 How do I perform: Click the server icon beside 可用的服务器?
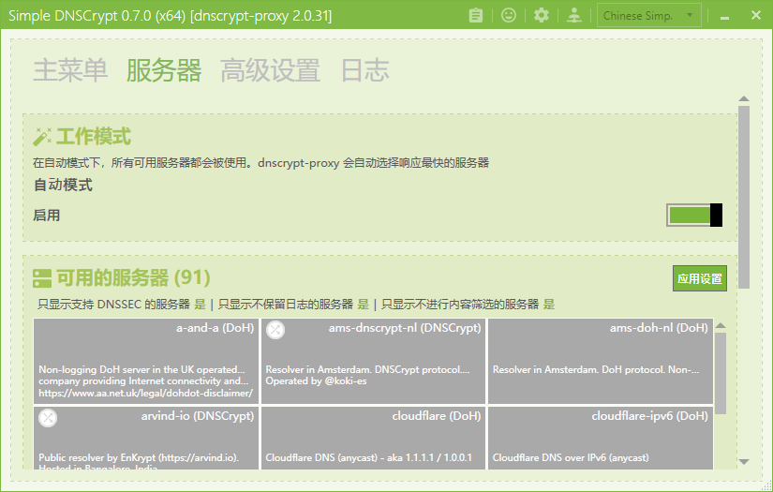point(42,278)
